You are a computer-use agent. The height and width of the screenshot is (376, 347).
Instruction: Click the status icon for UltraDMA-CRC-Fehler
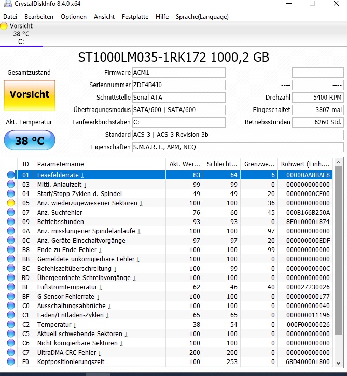point(11,352)
